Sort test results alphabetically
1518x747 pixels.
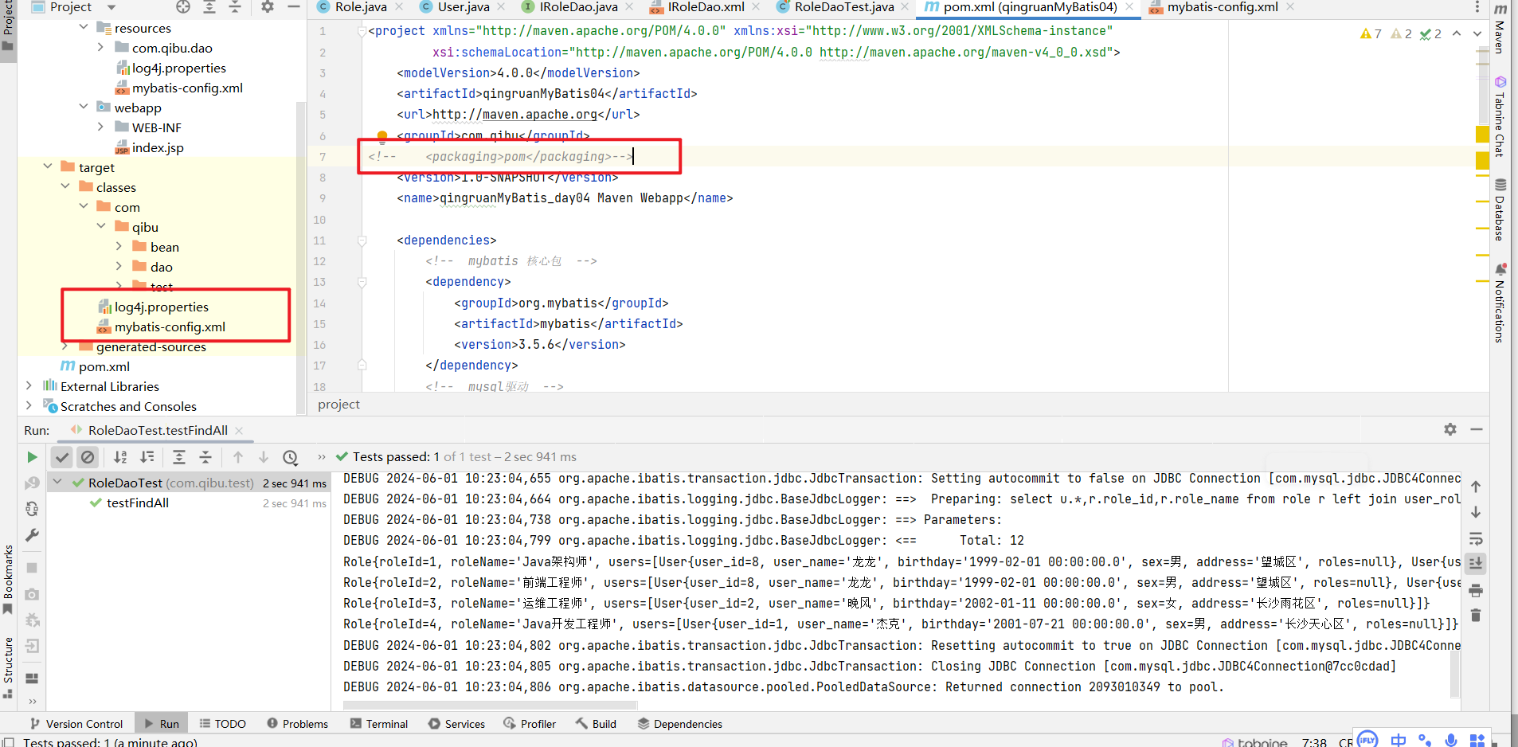pos(120,457)
